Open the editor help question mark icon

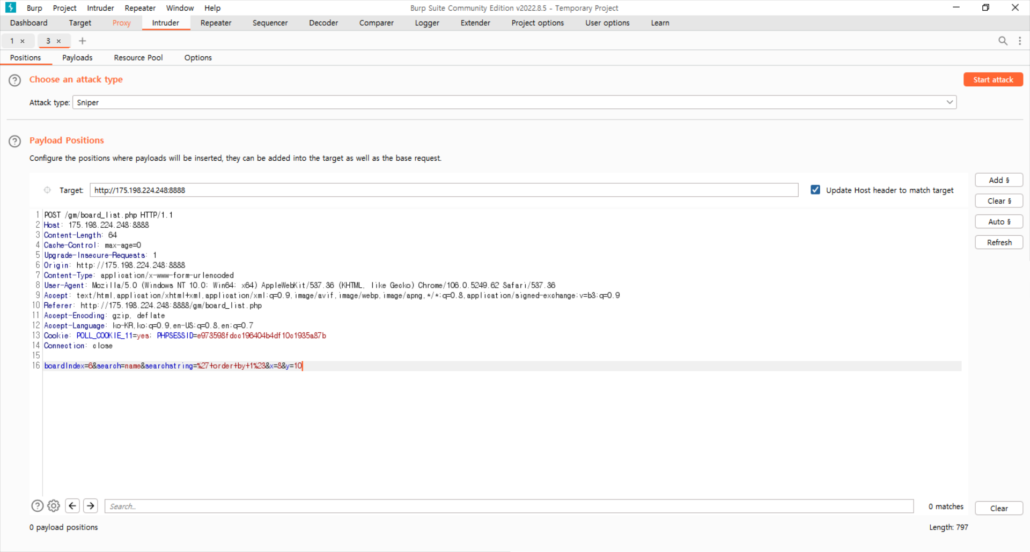pos(37,506)
